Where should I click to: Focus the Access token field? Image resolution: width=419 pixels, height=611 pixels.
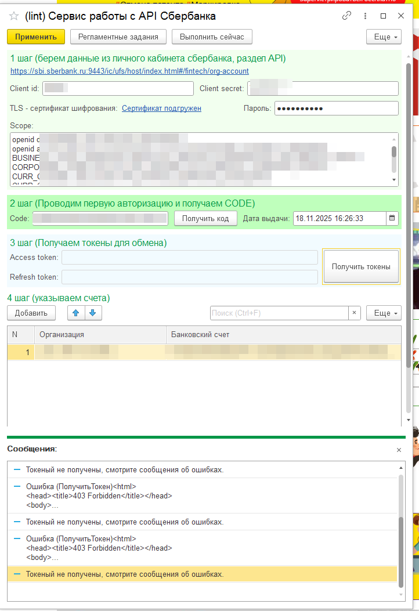(190, 258)
